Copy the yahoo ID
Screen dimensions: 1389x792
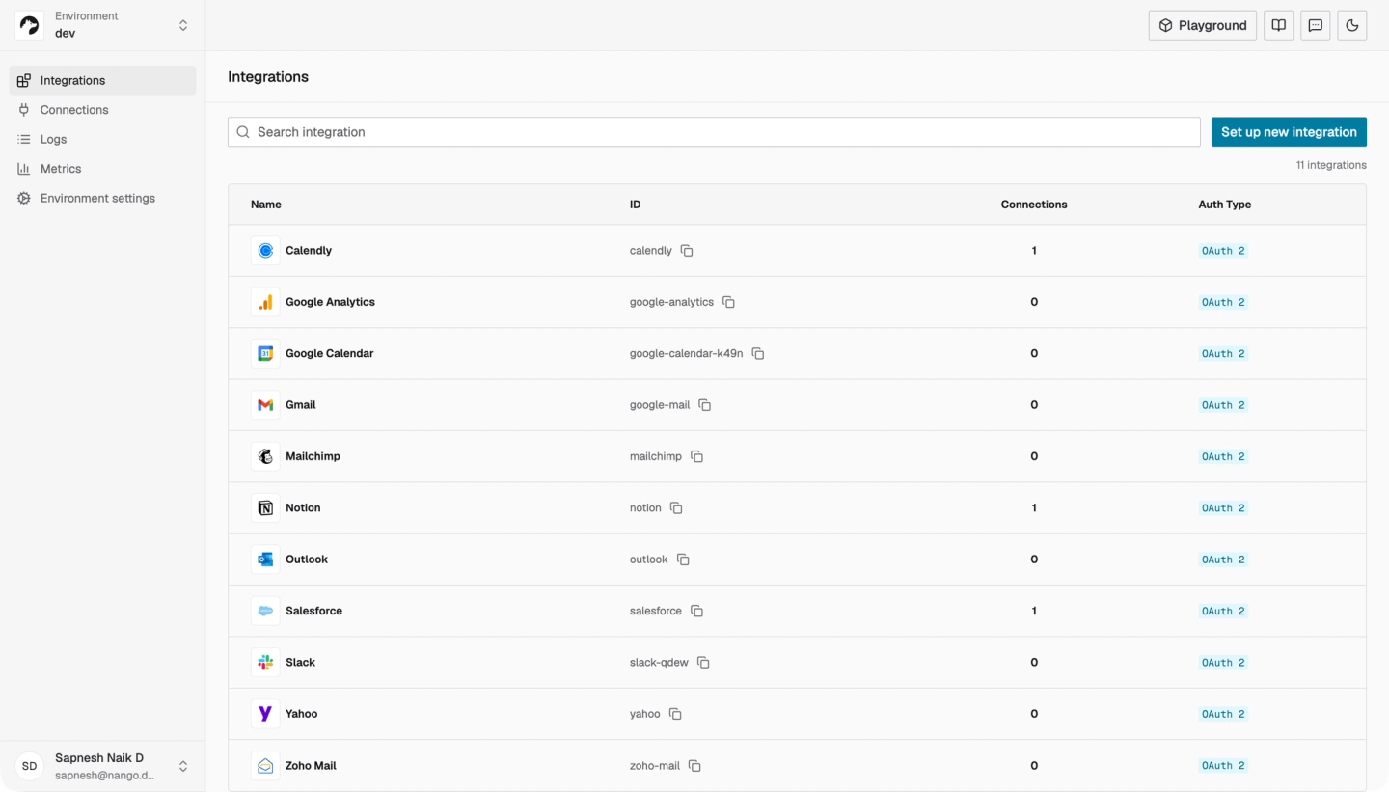(675, 714)
